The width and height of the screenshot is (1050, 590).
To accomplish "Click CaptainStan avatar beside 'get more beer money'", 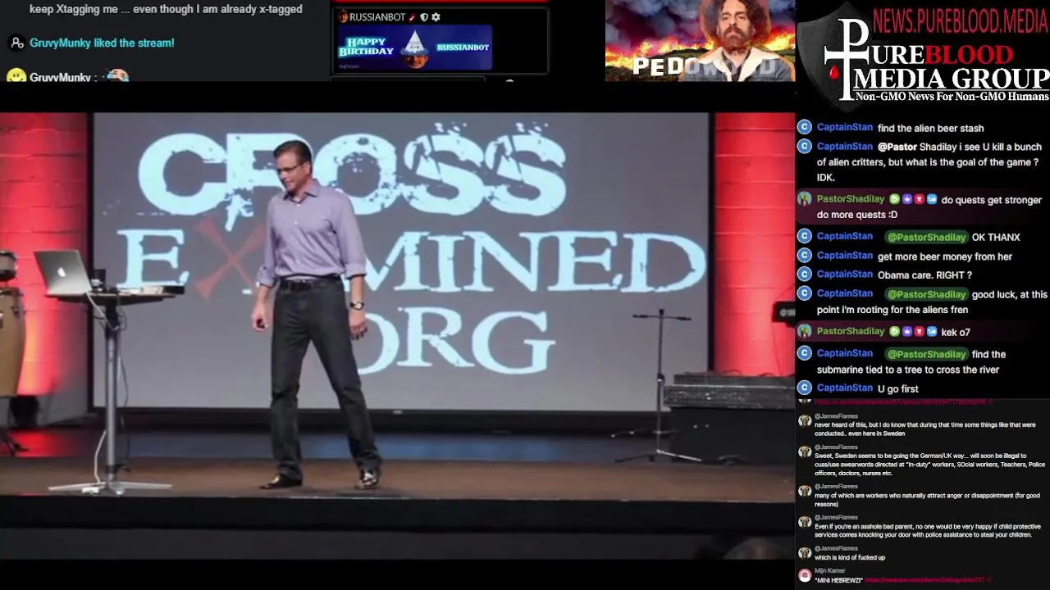I will tap(805, 256).
